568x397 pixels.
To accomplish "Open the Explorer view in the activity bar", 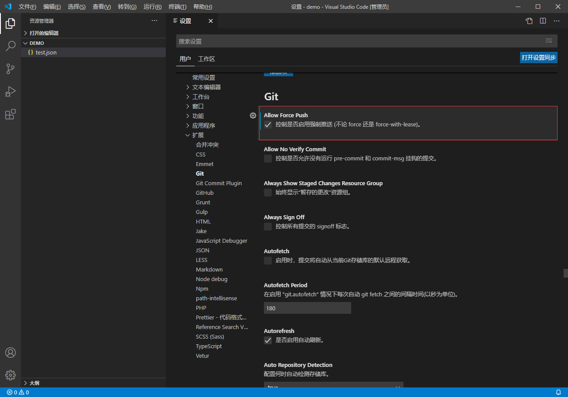I will pyautogui.click(x=10, y=24).
